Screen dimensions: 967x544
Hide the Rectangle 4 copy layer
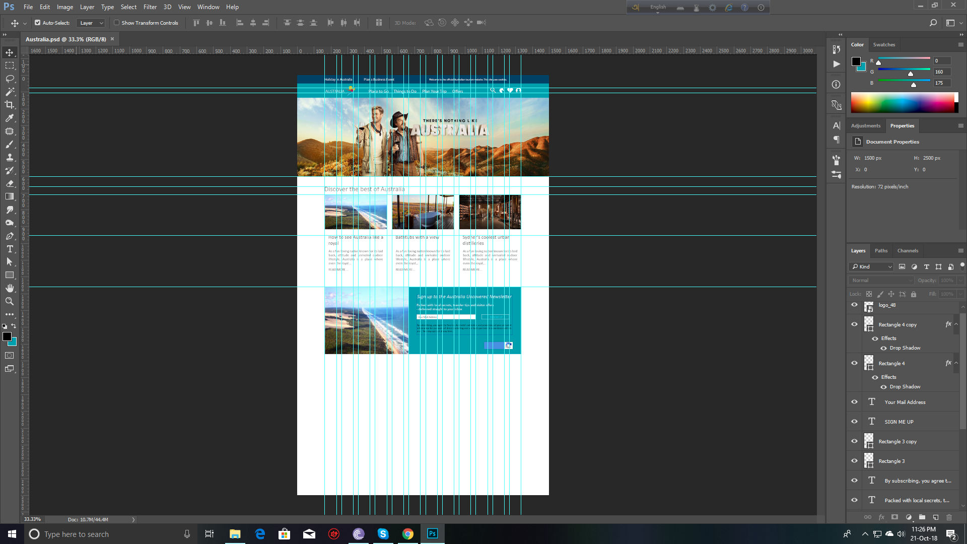854,324
